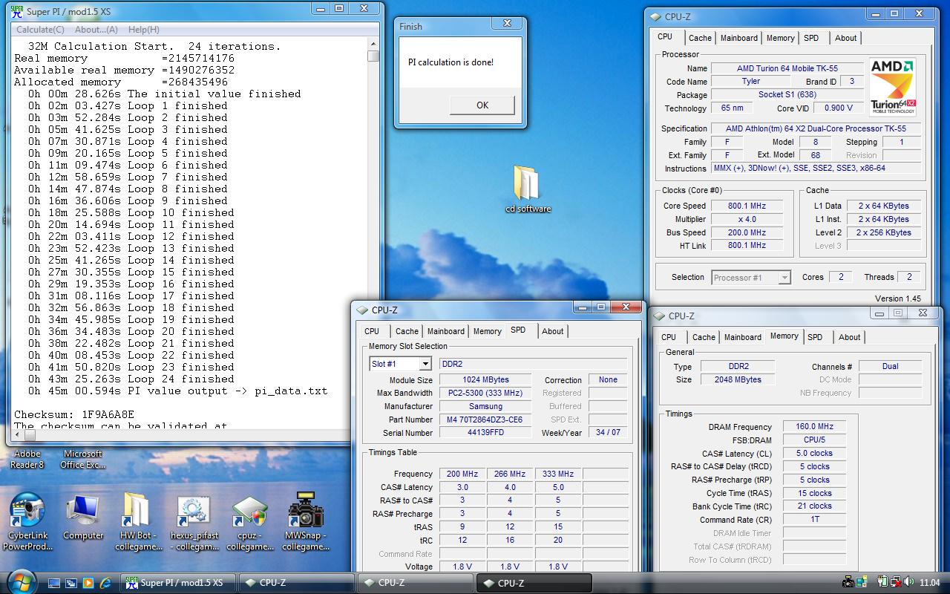Click the Super PI title bar icon
950x594 pixels.
pyautogui.click(x=16, y=10)
